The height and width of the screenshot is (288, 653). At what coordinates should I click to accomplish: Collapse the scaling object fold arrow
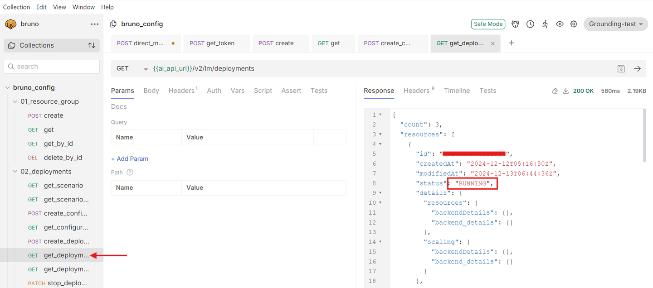380,242
